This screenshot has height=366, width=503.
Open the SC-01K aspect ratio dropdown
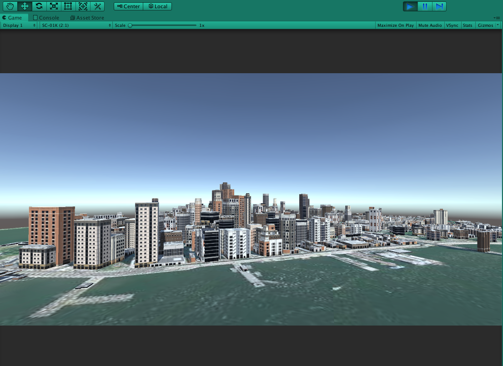[75, 25]
